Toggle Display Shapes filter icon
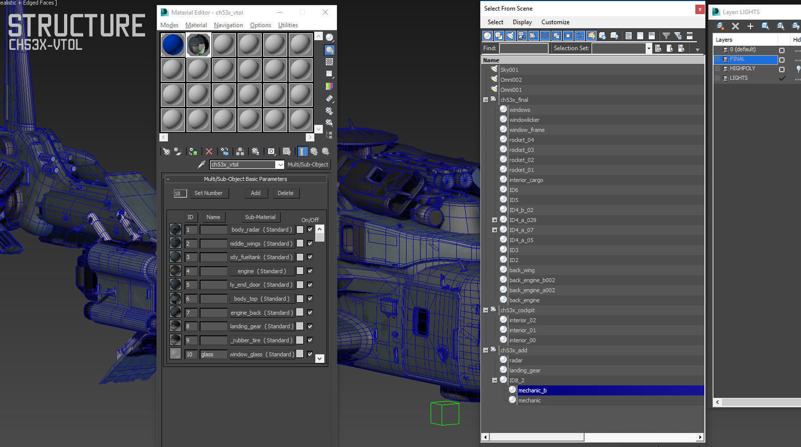This screenshot has height=447, width=801. click(x=499, y=36)
